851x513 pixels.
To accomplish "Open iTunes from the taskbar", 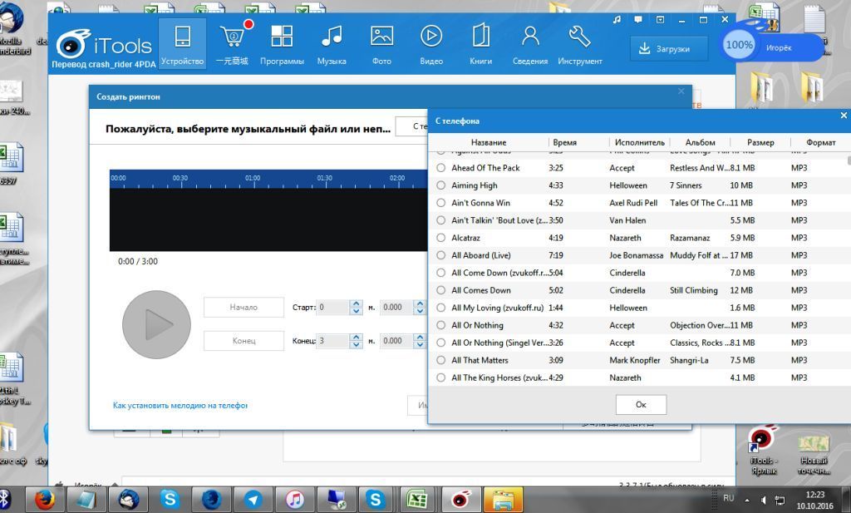I will tap(294, 499).
